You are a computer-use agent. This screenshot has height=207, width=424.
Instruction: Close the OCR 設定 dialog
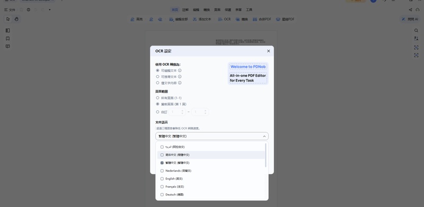[268, 51]
